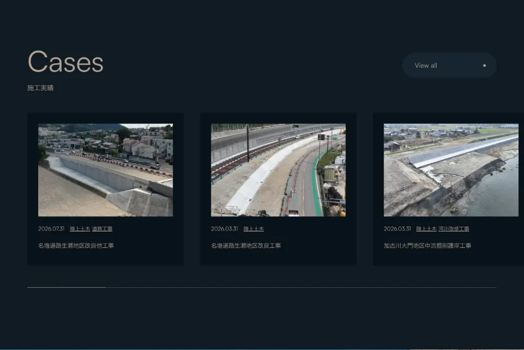Click the 2026.03.31 date on 名塩道路生瀬地区改良工事 card
Image resolution: width=524 pixels, height=350 pixels.
pyautogui.click(x=224, y=229)
